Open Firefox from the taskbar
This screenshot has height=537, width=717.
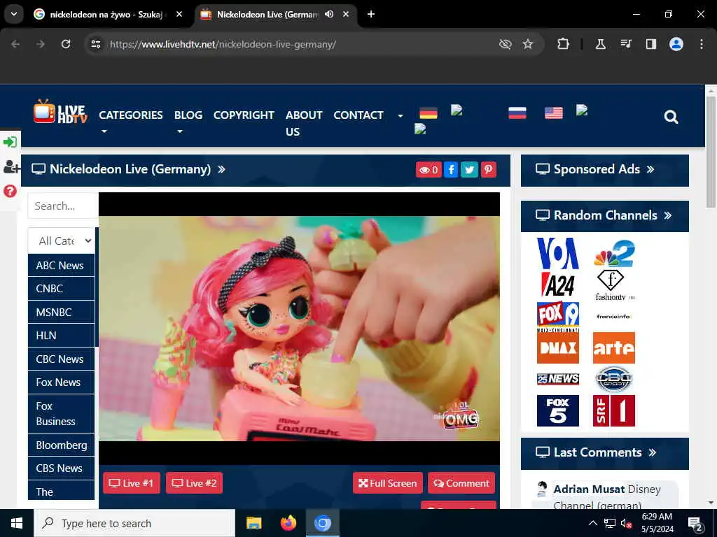point(288,523)
